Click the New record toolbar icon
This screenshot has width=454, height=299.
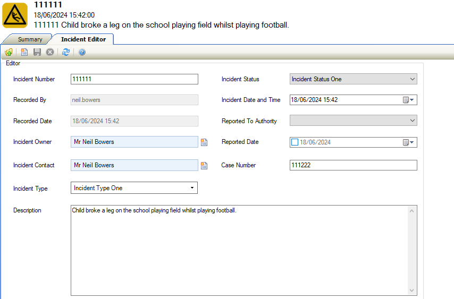[24, 52]
